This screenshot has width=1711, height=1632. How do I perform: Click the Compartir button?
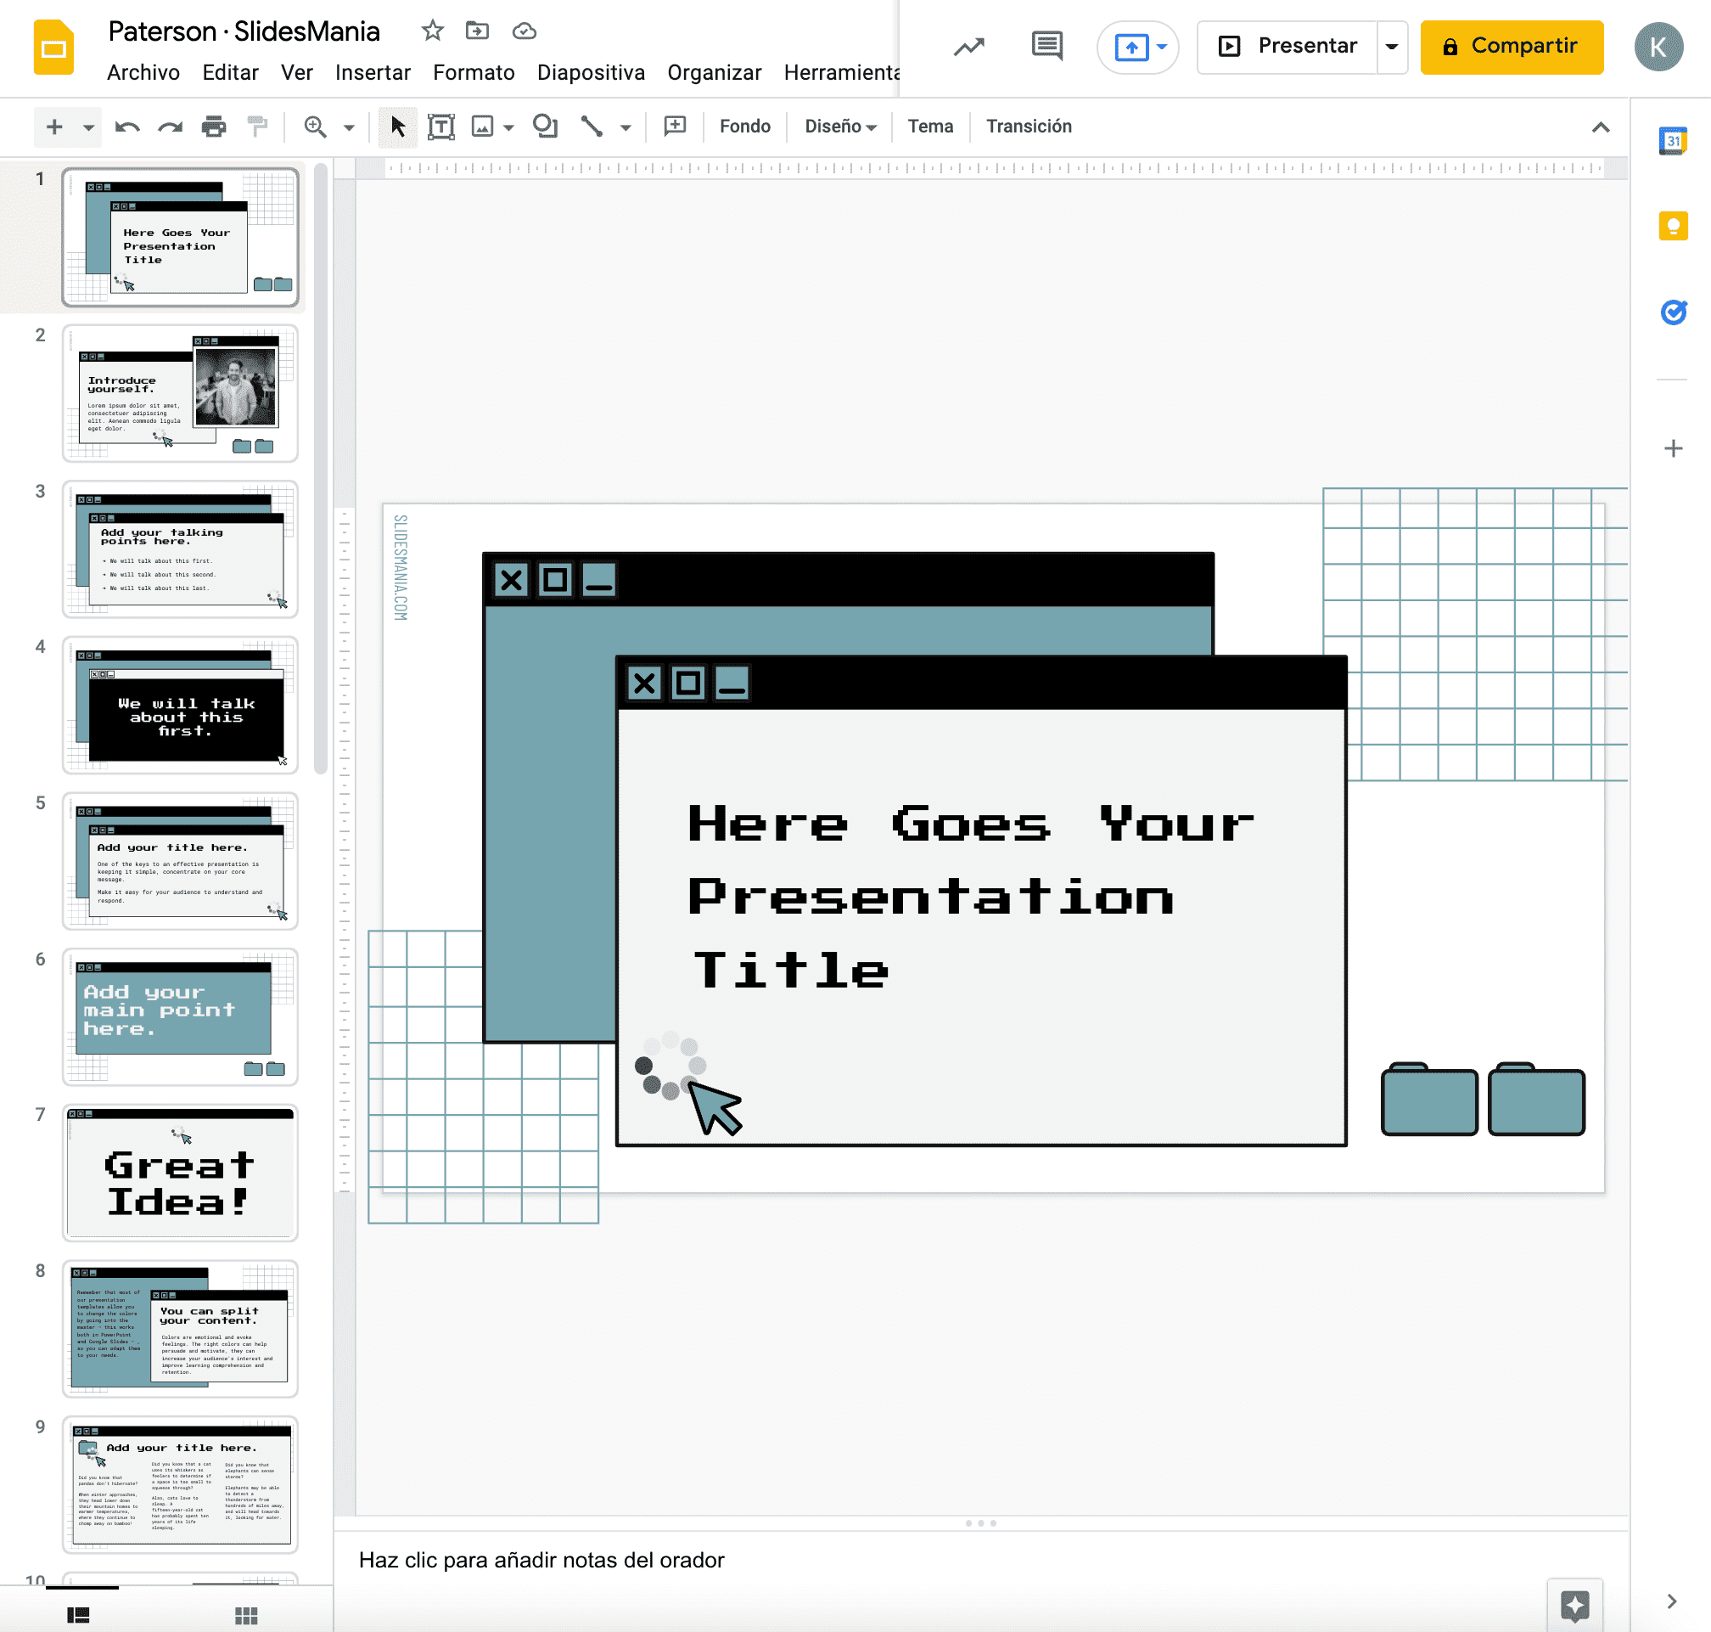[1512, 46]
